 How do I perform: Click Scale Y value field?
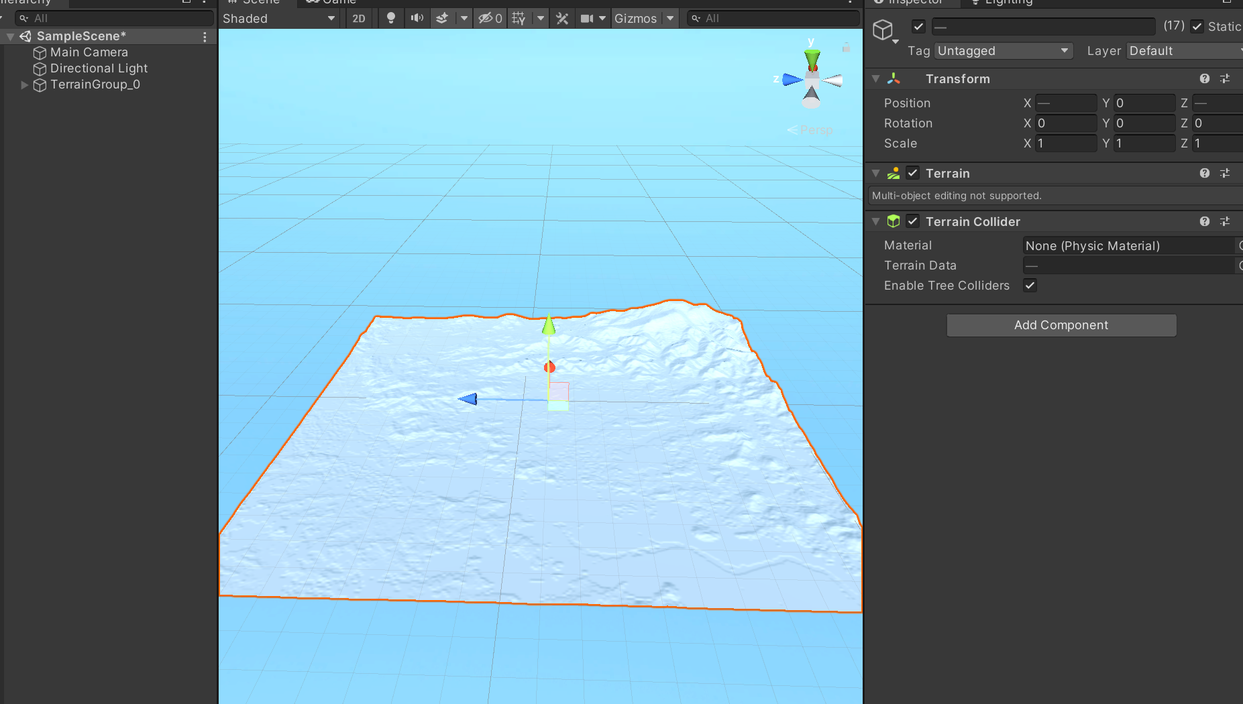(1144, 143)
